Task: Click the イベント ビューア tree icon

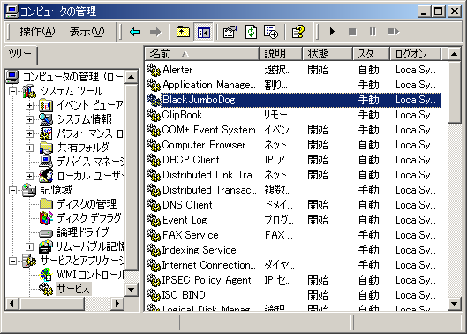Action: pos(46,105)
